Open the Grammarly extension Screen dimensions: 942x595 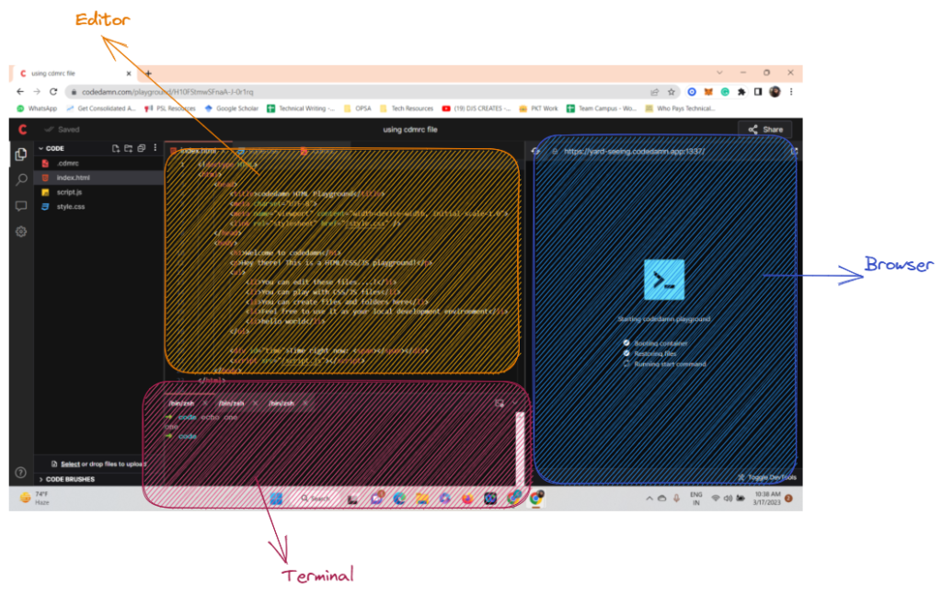(x=725, y=92)
